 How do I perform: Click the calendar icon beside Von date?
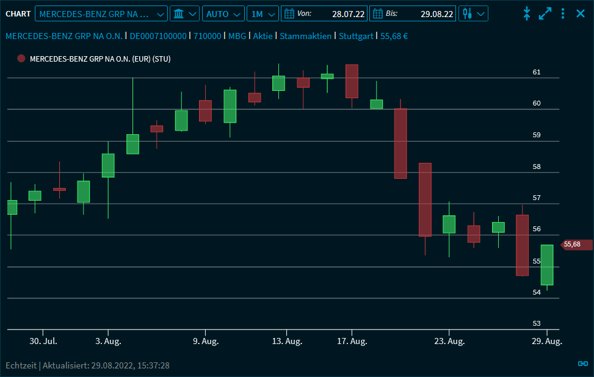pos(289,13)
